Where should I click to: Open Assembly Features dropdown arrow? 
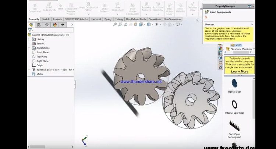pyautogui.click(x=146, y=14)
